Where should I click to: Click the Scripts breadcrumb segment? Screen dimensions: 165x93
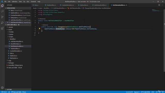pyautogui.click(x=40, y=8)
